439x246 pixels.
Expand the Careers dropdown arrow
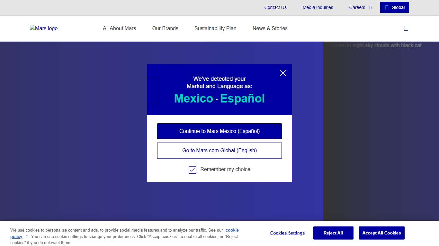[370, 7]
